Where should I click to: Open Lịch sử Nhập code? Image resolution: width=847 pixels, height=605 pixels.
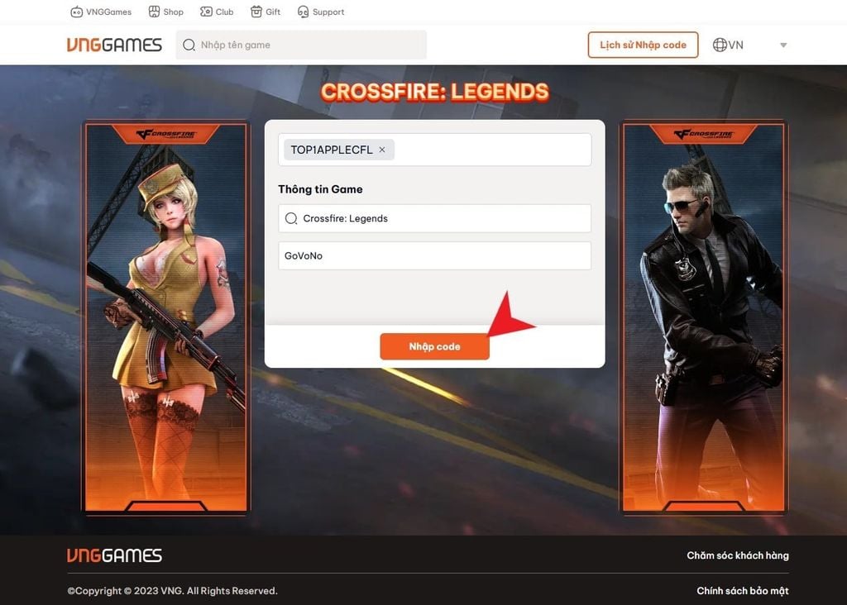(x=643, y=45)
